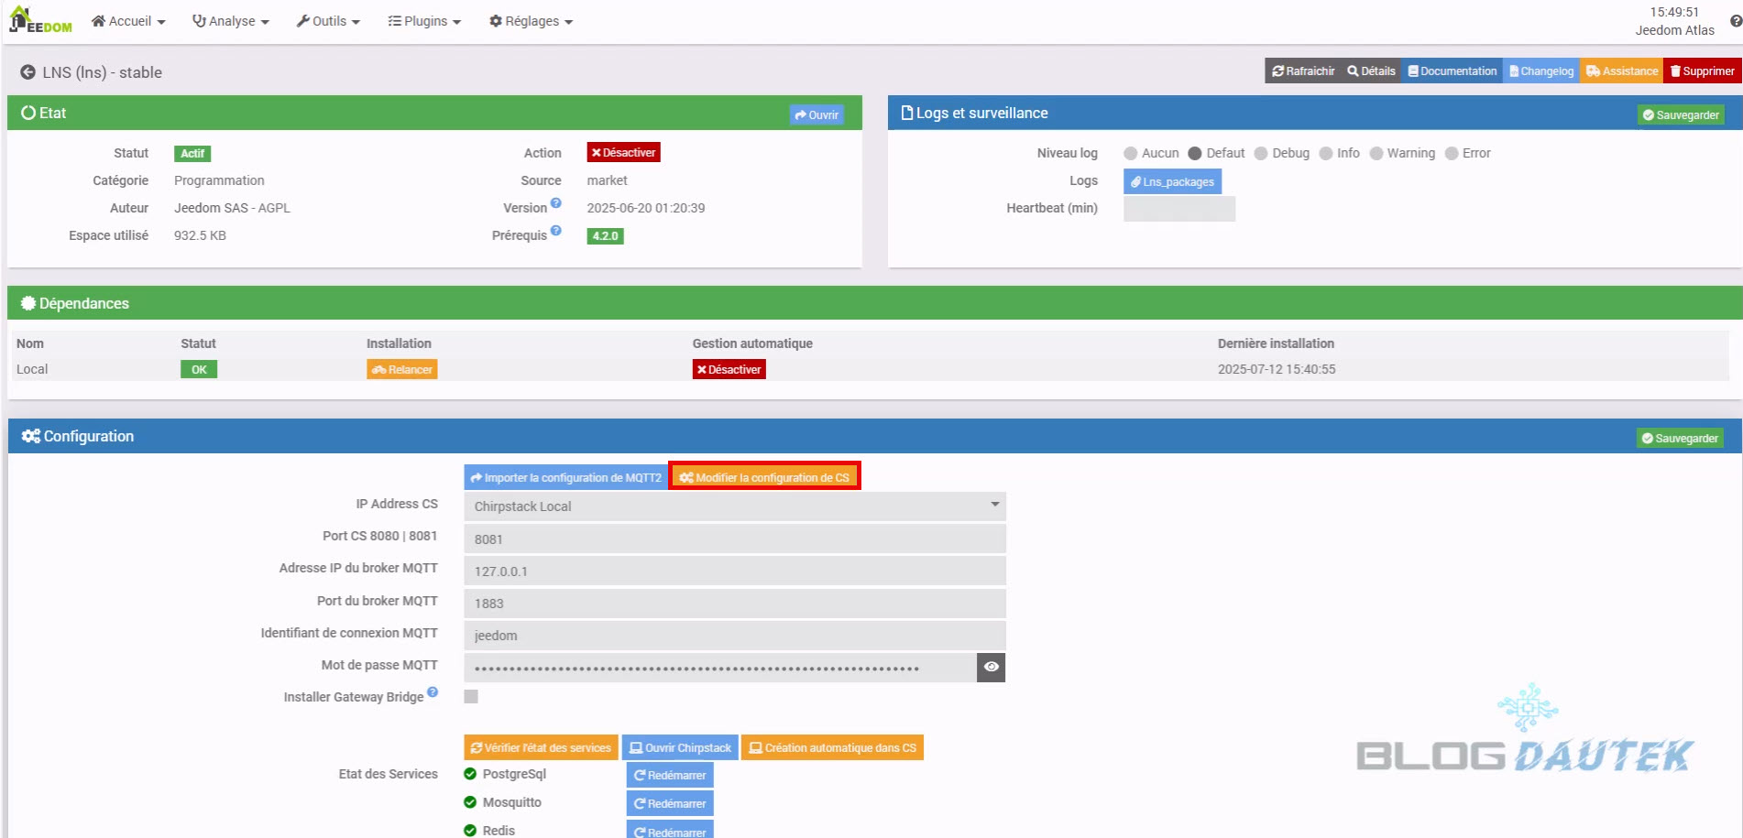Click the Jeedom logo icon

click(x=39, y=20)
